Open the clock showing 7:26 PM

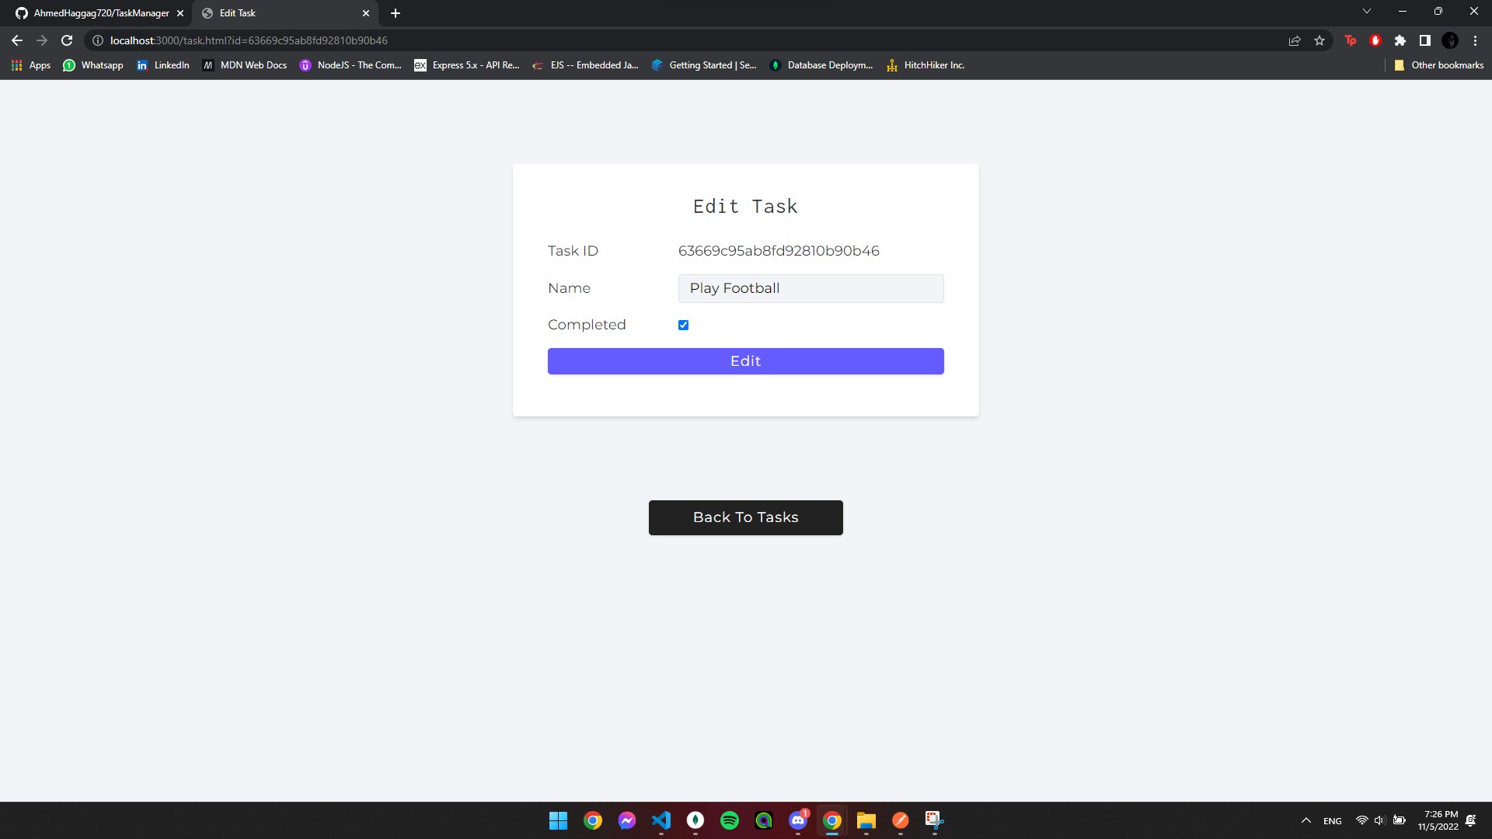1438,820
